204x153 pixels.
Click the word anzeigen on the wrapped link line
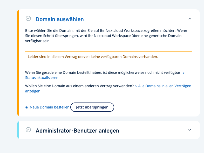point(33,91)
